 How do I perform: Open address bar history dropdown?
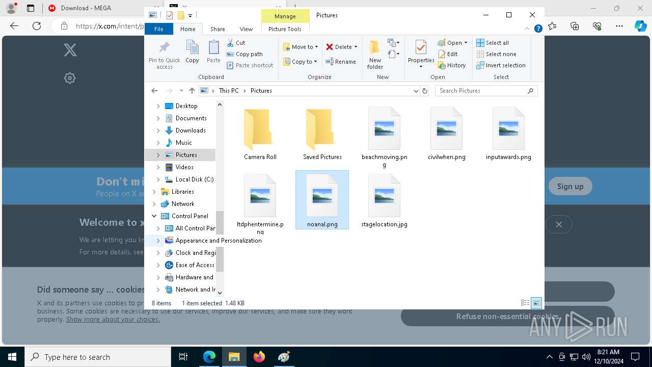click(x=416, y=91)
